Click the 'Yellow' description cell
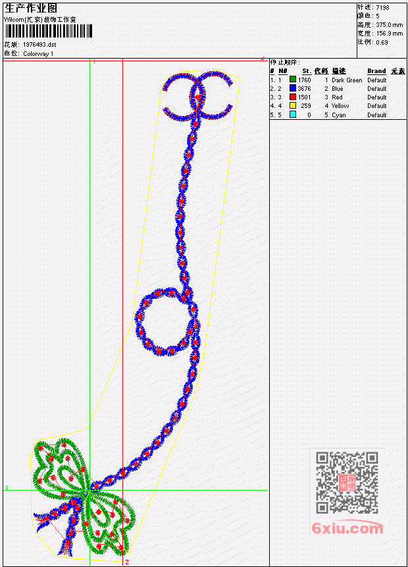This screenshot has width=408, height=567. tap(340, 106)
